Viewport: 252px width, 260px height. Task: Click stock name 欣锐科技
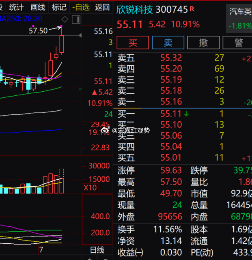tap(134, 10)
